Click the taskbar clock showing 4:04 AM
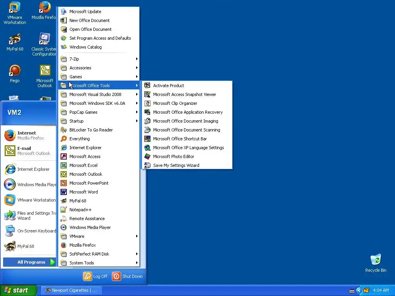The width and height of the screenshot is (395, 296). (x=381, y=291)
